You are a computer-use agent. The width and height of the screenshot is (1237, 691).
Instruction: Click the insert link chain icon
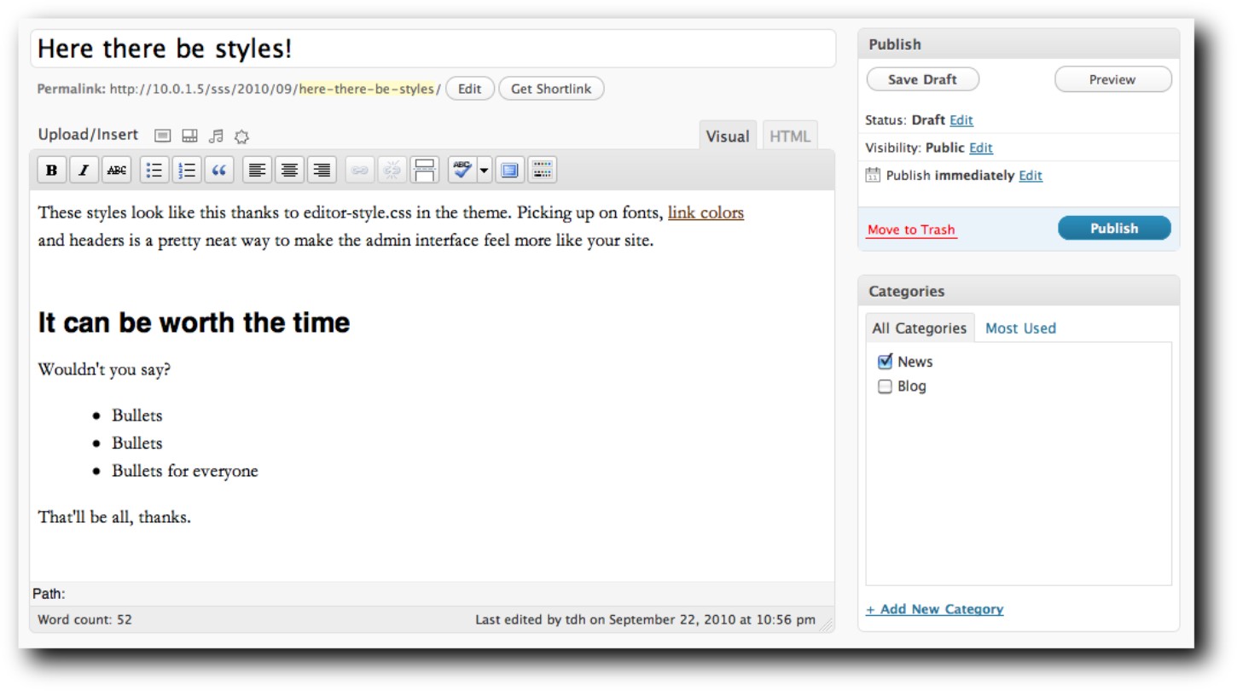pyautogui.click(x=360, y=170)
